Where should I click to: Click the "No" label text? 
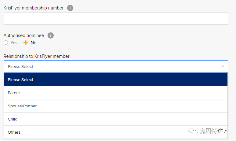tap(34, 43)
